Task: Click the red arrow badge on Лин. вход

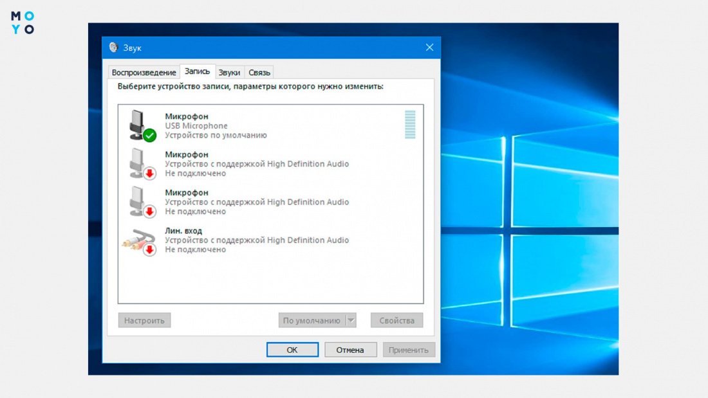Action: [149, 249]
